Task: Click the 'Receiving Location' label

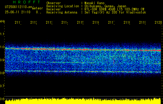Action: pyautogui.click(x=63, y=6)
